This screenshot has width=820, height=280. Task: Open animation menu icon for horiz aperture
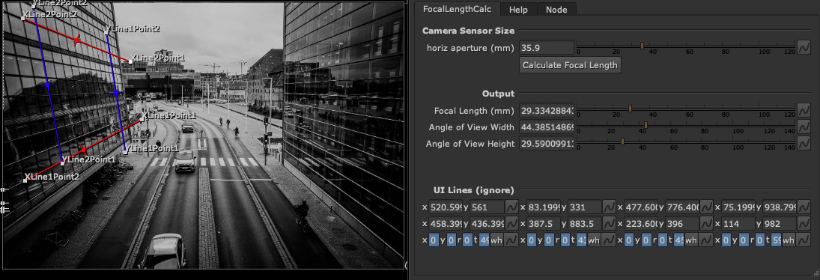(804, 48)
